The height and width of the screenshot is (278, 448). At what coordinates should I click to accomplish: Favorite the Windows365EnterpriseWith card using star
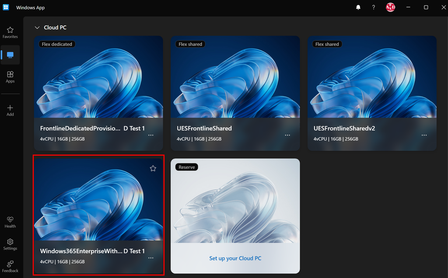click(153, 168)
